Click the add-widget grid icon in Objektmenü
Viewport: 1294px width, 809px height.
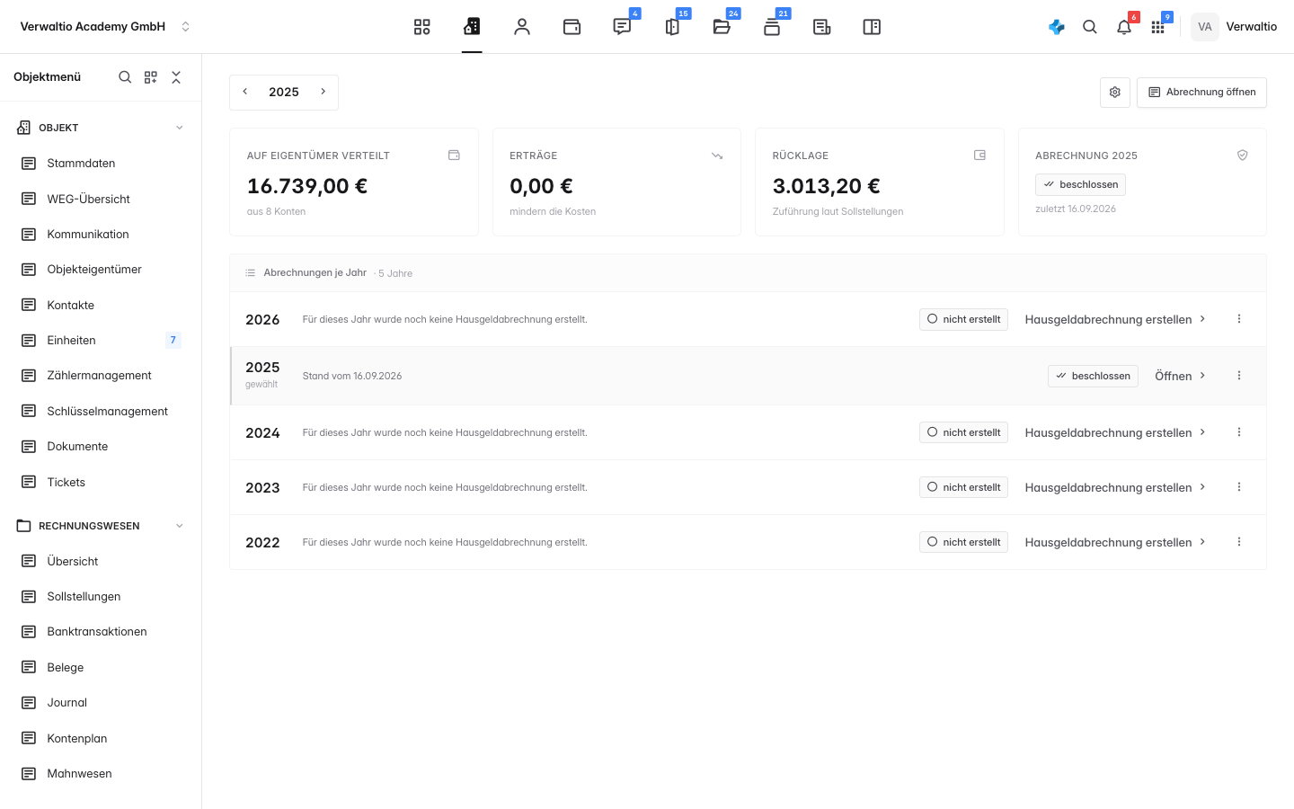(151, 77)
